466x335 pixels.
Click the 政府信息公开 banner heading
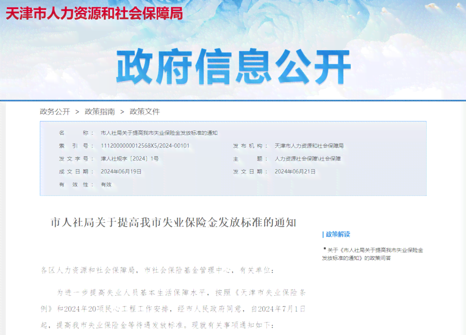point(233,66)
